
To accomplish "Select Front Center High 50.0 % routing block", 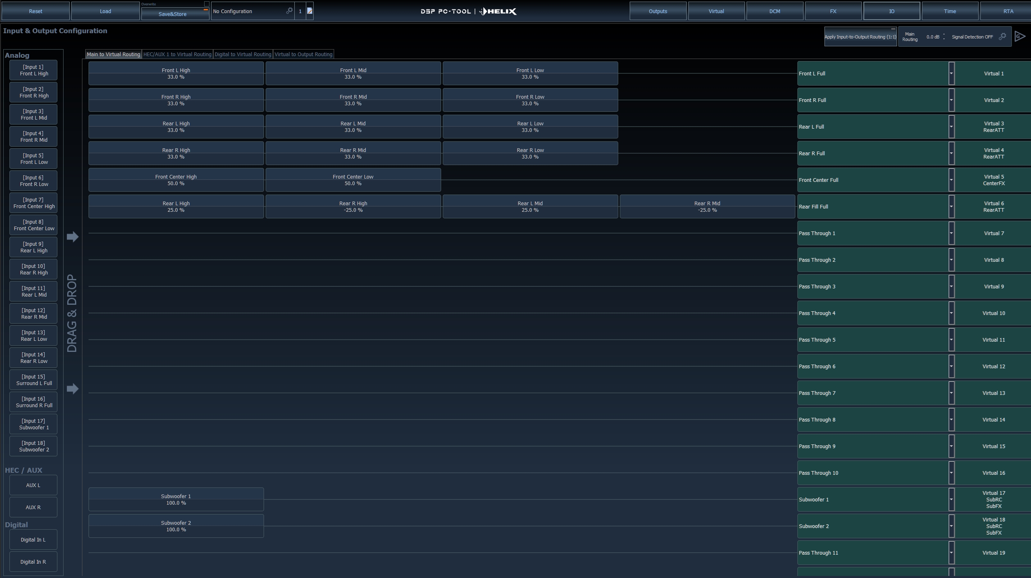I will (176, 180).
